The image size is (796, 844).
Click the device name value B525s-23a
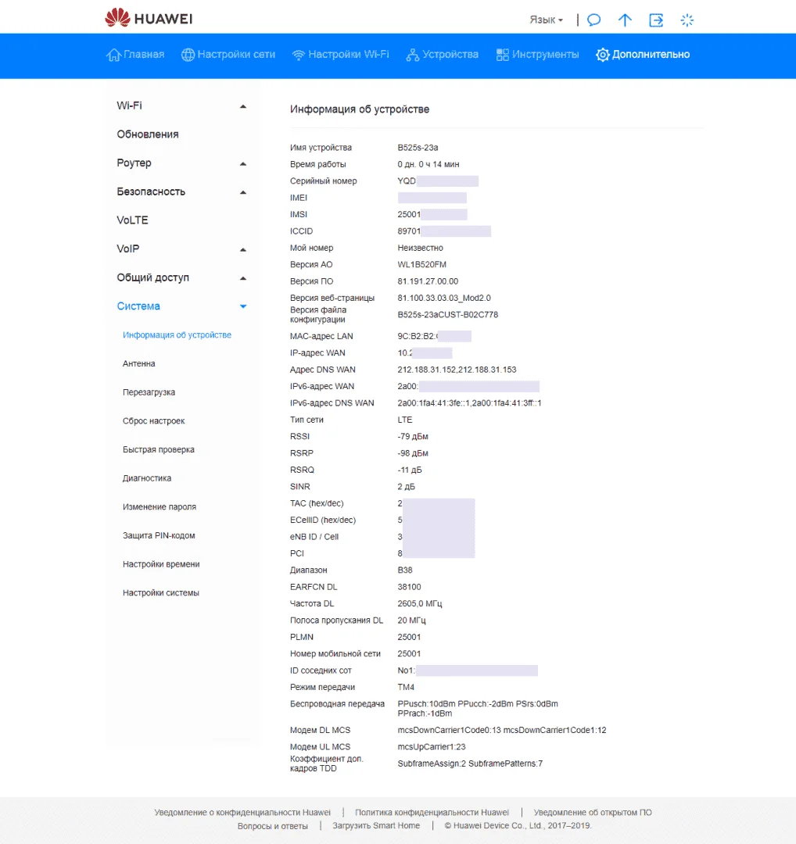tap(418, 148)
